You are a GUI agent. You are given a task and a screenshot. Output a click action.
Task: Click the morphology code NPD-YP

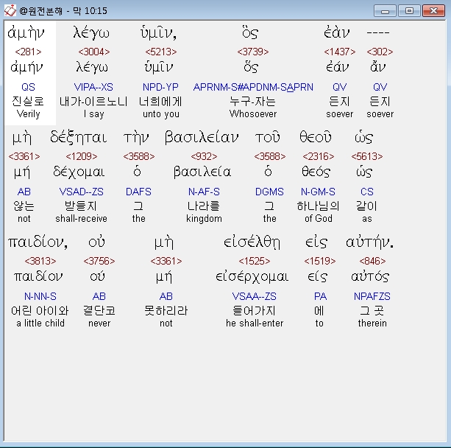[160, 87]
